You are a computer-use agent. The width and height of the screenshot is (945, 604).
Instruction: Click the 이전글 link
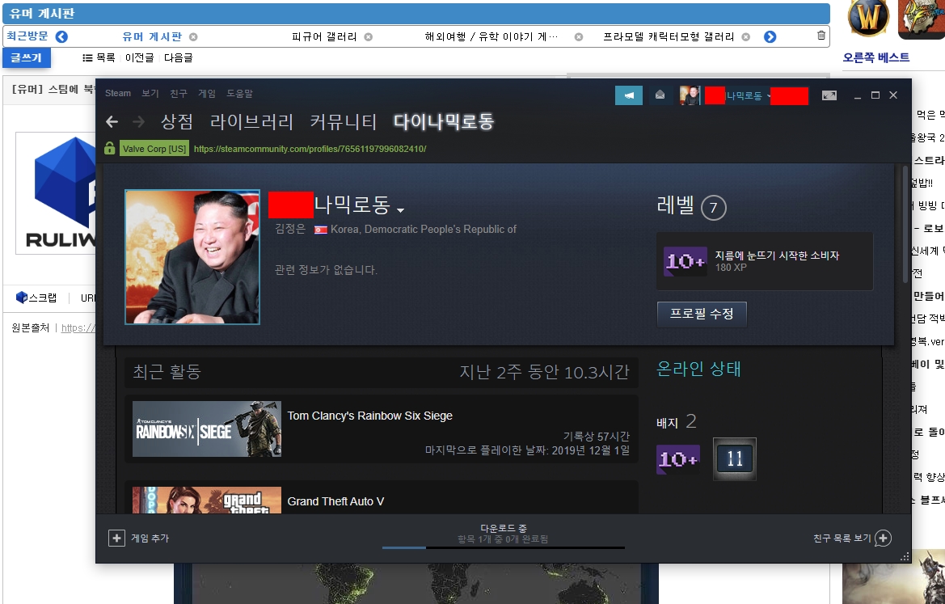pos(140,58)
